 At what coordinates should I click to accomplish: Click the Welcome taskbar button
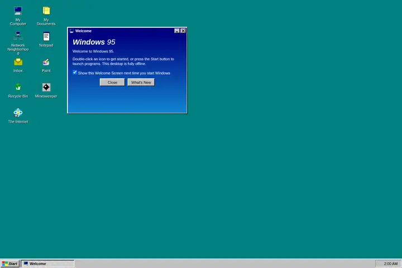point(47,264)
